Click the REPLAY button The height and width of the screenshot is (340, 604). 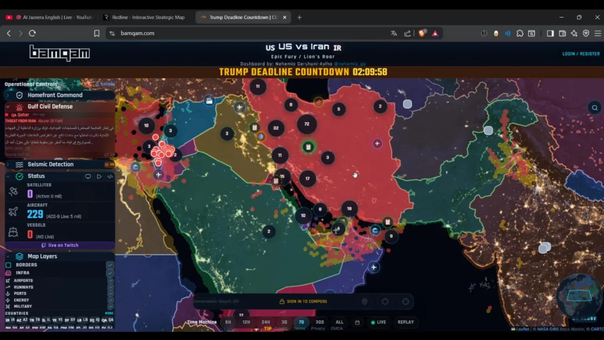405,322
